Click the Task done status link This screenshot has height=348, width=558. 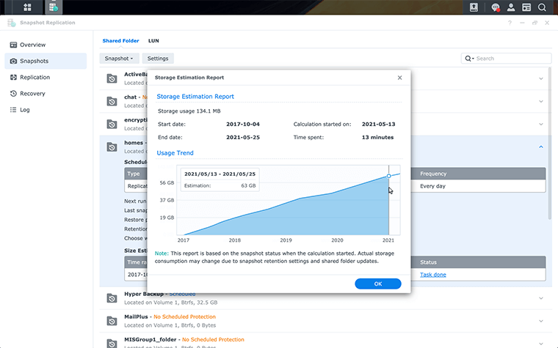click(x=432, y=275)
